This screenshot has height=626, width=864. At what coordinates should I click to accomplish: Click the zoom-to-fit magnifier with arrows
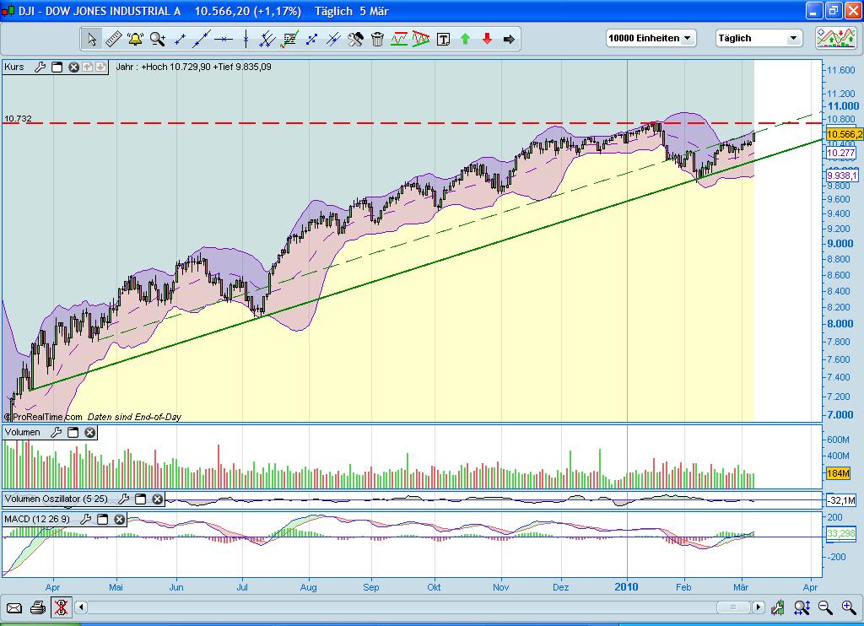(802, 607)
